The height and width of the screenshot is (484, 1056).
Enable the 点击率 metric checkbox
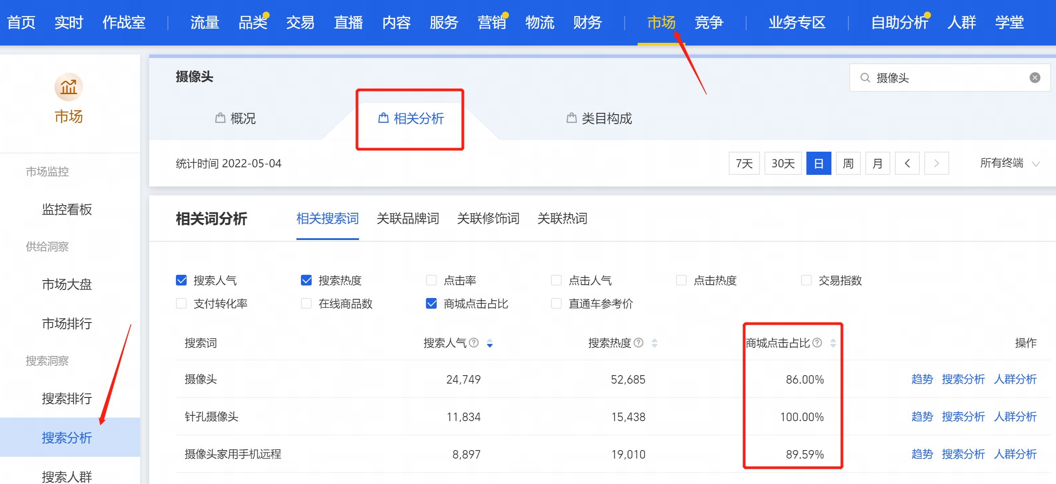point(431,280)
